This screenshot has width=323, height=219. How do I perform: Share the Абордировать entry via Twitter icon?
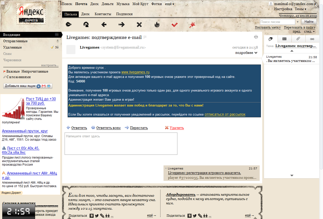pos(195,216)
